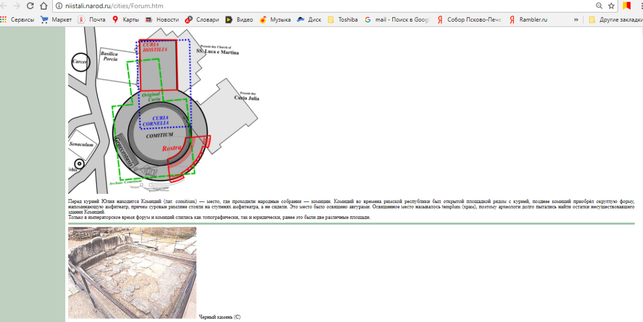Click the green 'Original Curia' label
This screenshot has height=322, width=643.
pyautogui.click(x=151, y=97)
